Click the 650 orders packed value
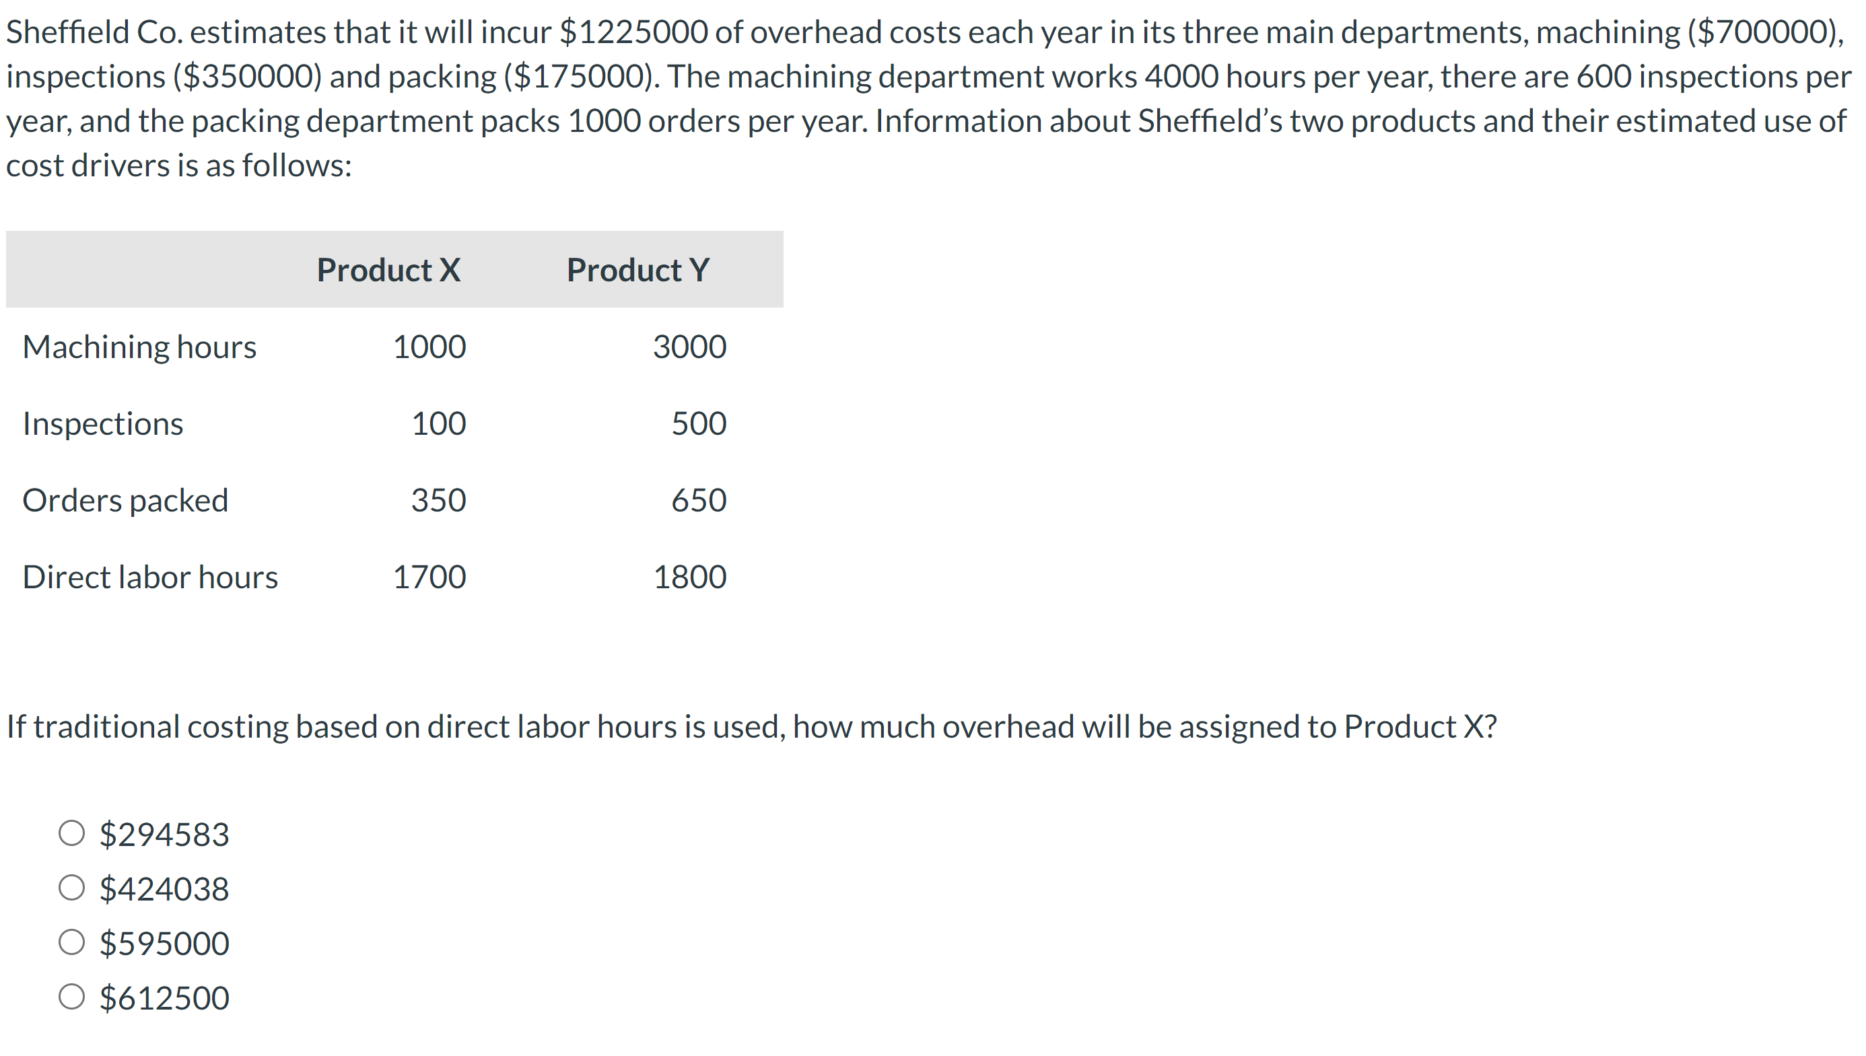 point(700,499)
